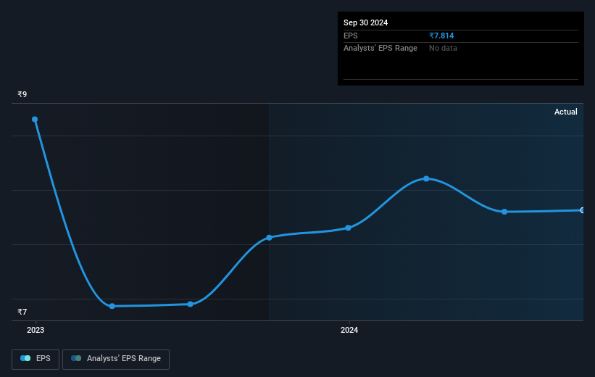Click the 'Actual' label in chart
This screenshot has width=595, height=377.
[x=565, y=112]
